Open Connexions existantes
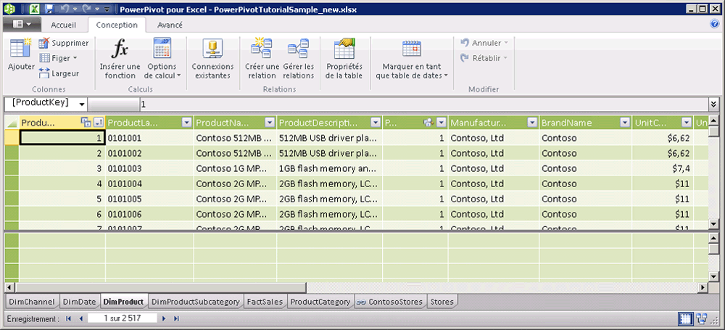Image resolution: width=725 pixels, height=330 pixels. pyautogui.click(x=212, y=49)
